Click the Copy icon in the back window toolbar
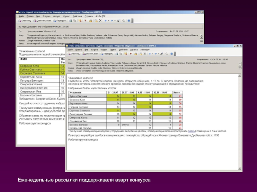Image resolution: width=257 pixels, height=192 pixels. (75, 20)
